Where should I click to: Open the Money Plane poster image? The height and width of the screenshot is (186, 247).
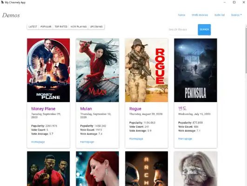(48, 70)
